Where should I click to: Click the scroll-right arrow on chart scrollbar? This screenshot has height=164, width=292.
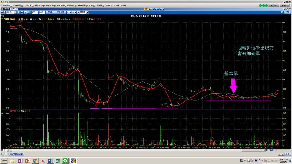click(264, 150)
